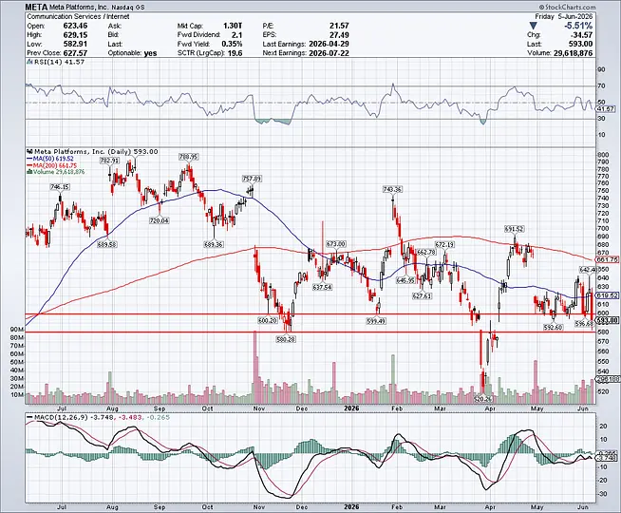Image resolution: width=621 pixels, height=513 pixels.
Task: Click the 41.57 RSI axis tag
Action: click(606, 109)
